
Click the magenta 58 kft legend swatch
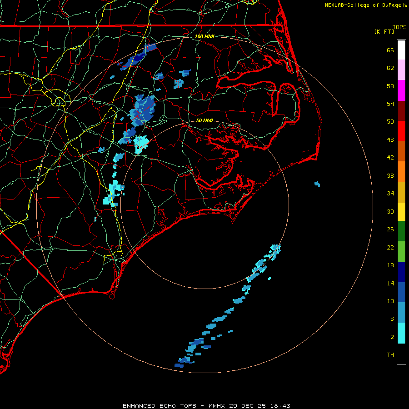pos(401,90)
